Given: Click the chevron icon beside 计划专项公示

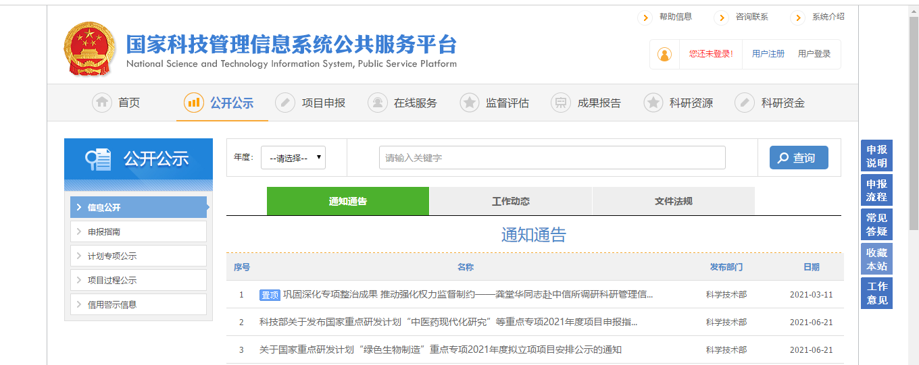Looking at the screenshot, I should click(x=79, y=256).
